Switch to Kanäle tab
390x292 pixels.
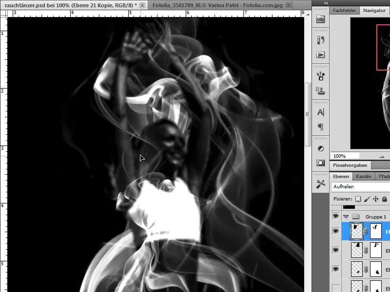click(363, 177)
